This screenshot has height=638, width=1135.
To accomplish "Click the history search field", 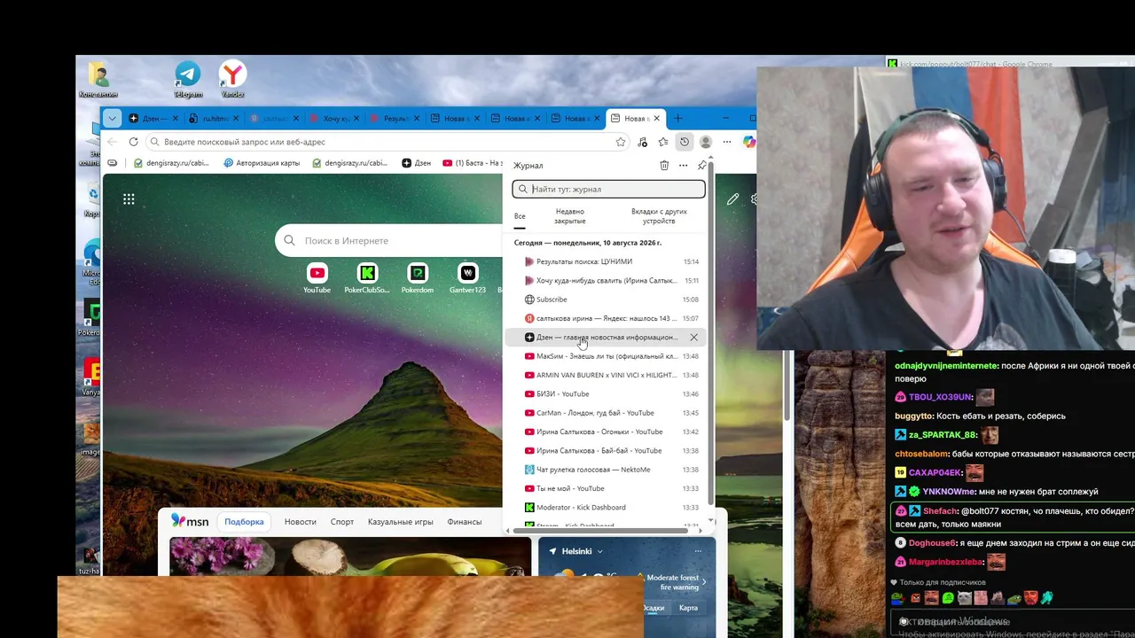I will [609, 189].
